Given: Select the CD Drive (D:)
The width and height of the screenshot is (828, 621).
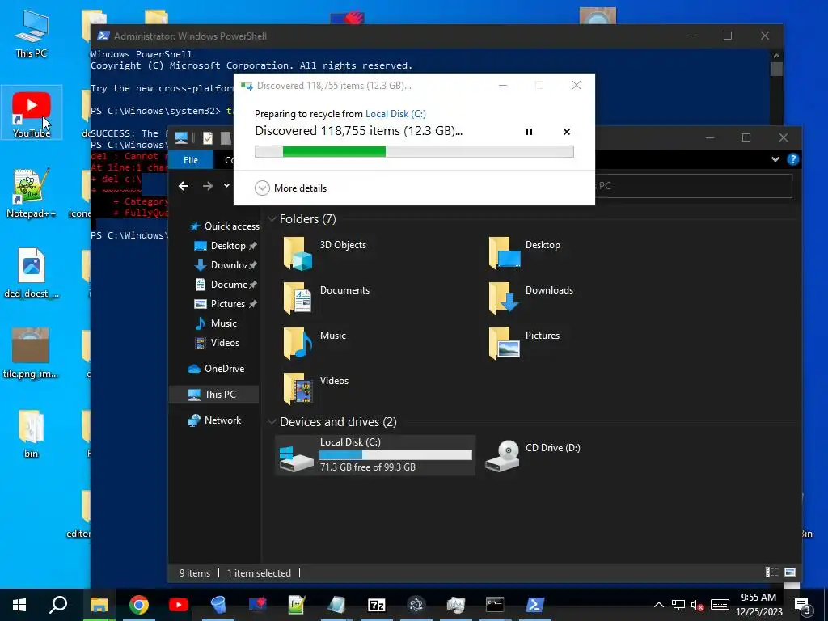Looking at the screenshot, I should click(532, 454).
